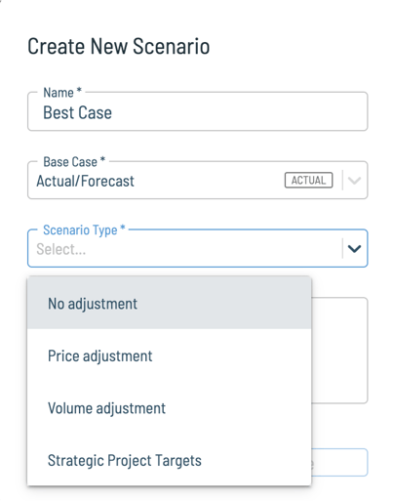This screenshot has height=501, width=393.
Task: Click the ACTUAL badge in Base Case
Action: coord(308,180)
